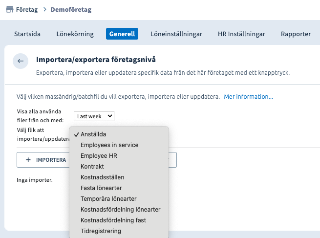Open the HR Inställningar tab
Screen dimensions: 320x238
coord(241,34)
